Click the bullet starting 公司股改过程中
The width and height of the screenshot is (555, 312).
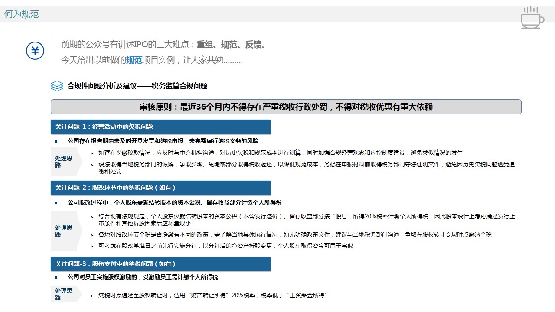click(175, 202)
